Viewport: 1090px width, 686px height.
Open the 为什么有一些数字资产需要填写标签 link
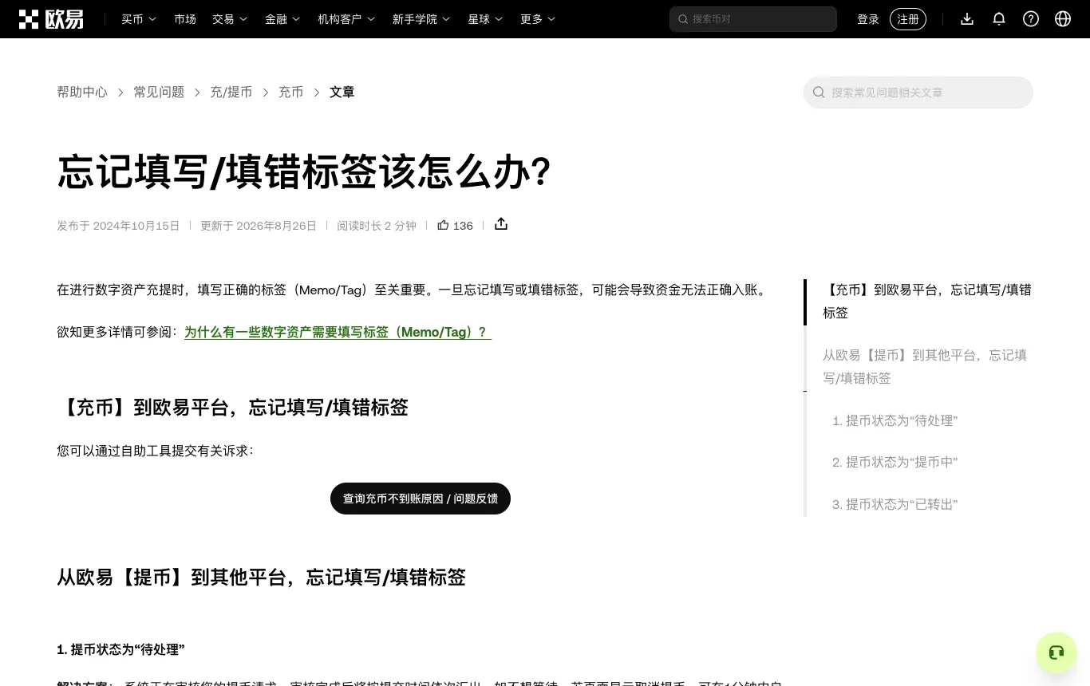point(338,332)
